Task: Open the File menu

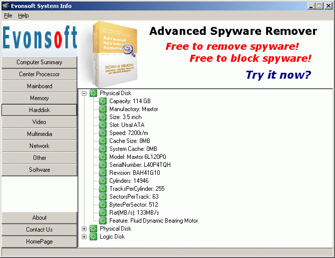Action: pos(8,15)
